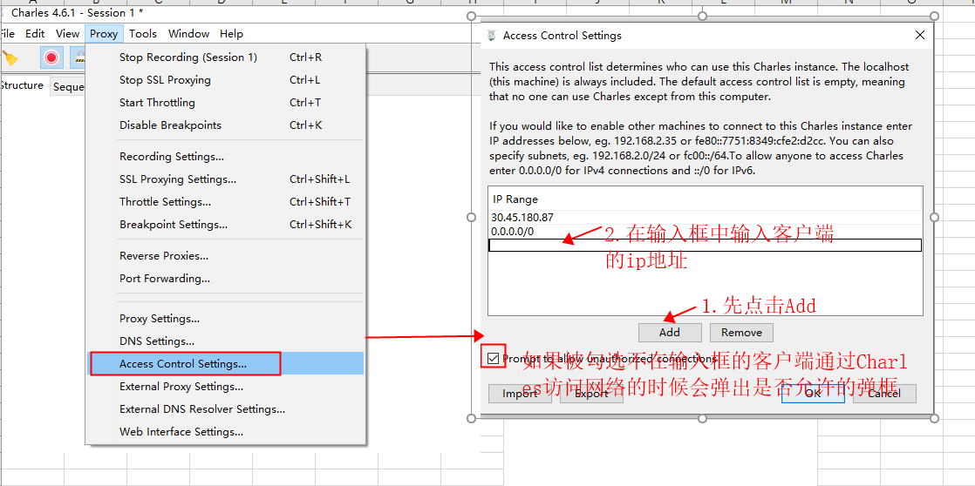Click the Add button
The width and height of the screenshot is (975, 486).
(670, 332)
